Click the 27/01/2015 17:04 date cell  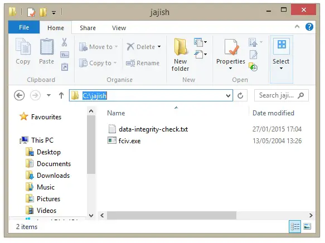pyautogui.click(x=277, y=129)
